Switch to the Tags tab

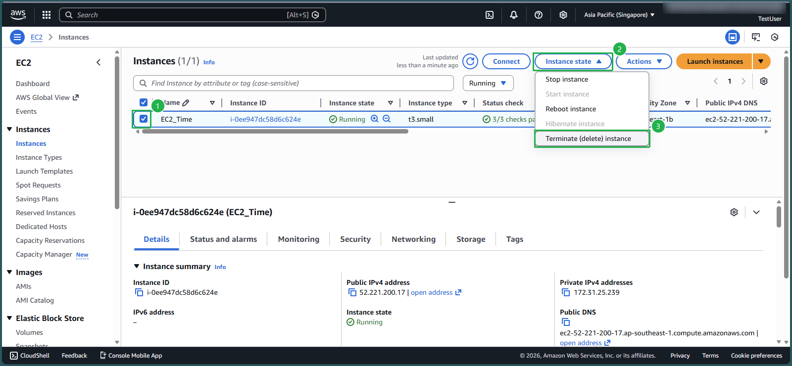pos(515,239)
